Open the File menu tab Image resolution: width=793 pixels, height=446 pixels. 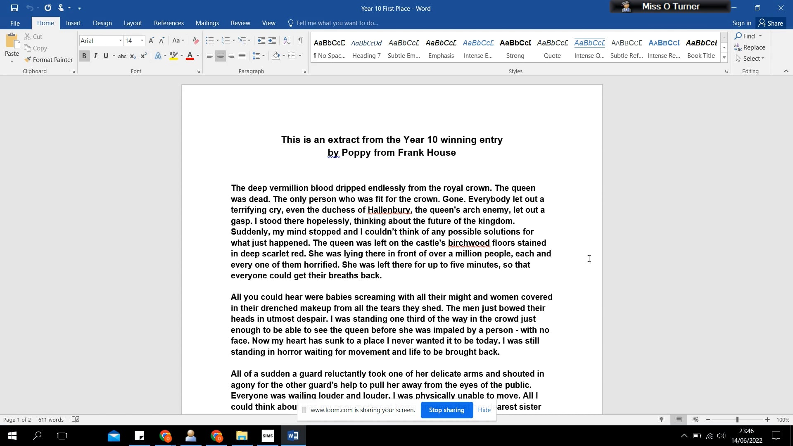pos(15,23)
